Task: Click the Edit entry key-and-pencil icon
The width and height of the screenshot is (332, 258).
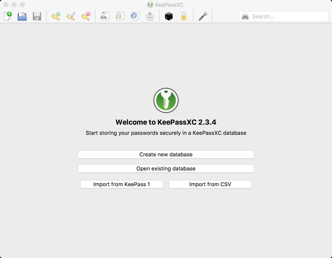Action: click(71, 16)
